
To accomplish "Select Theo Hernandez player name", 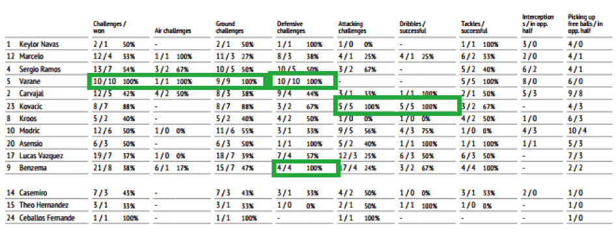I will pos(44,205).
